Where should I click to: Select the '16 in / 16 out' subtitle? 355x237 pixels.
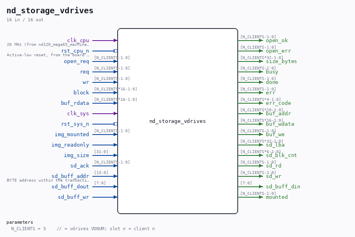(25, 20)
